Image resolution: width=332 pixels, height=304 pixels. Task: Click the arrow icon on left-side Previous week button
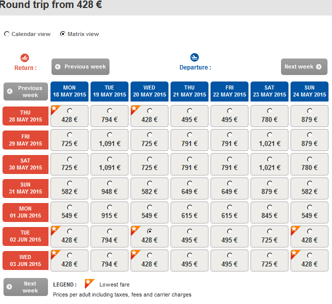[9, 91]
